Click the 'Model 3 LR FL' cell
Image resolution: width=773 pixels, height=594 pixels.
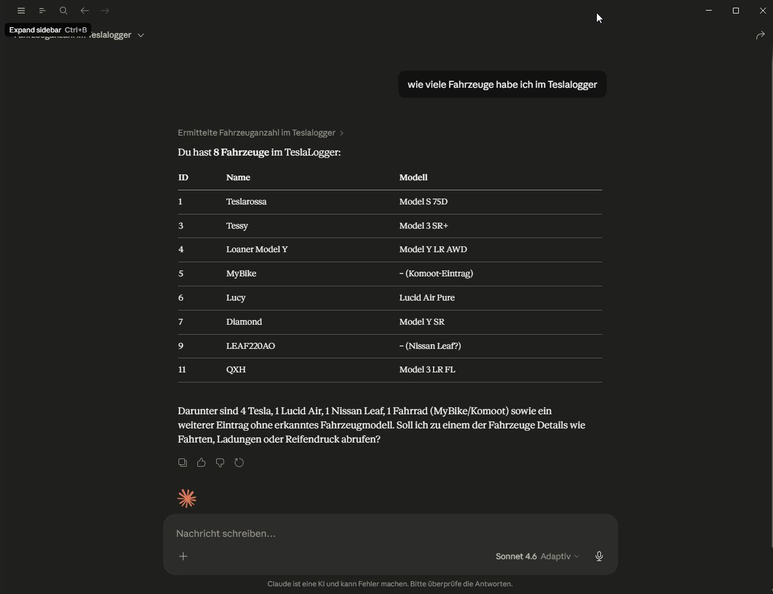[x=427, y=369]
